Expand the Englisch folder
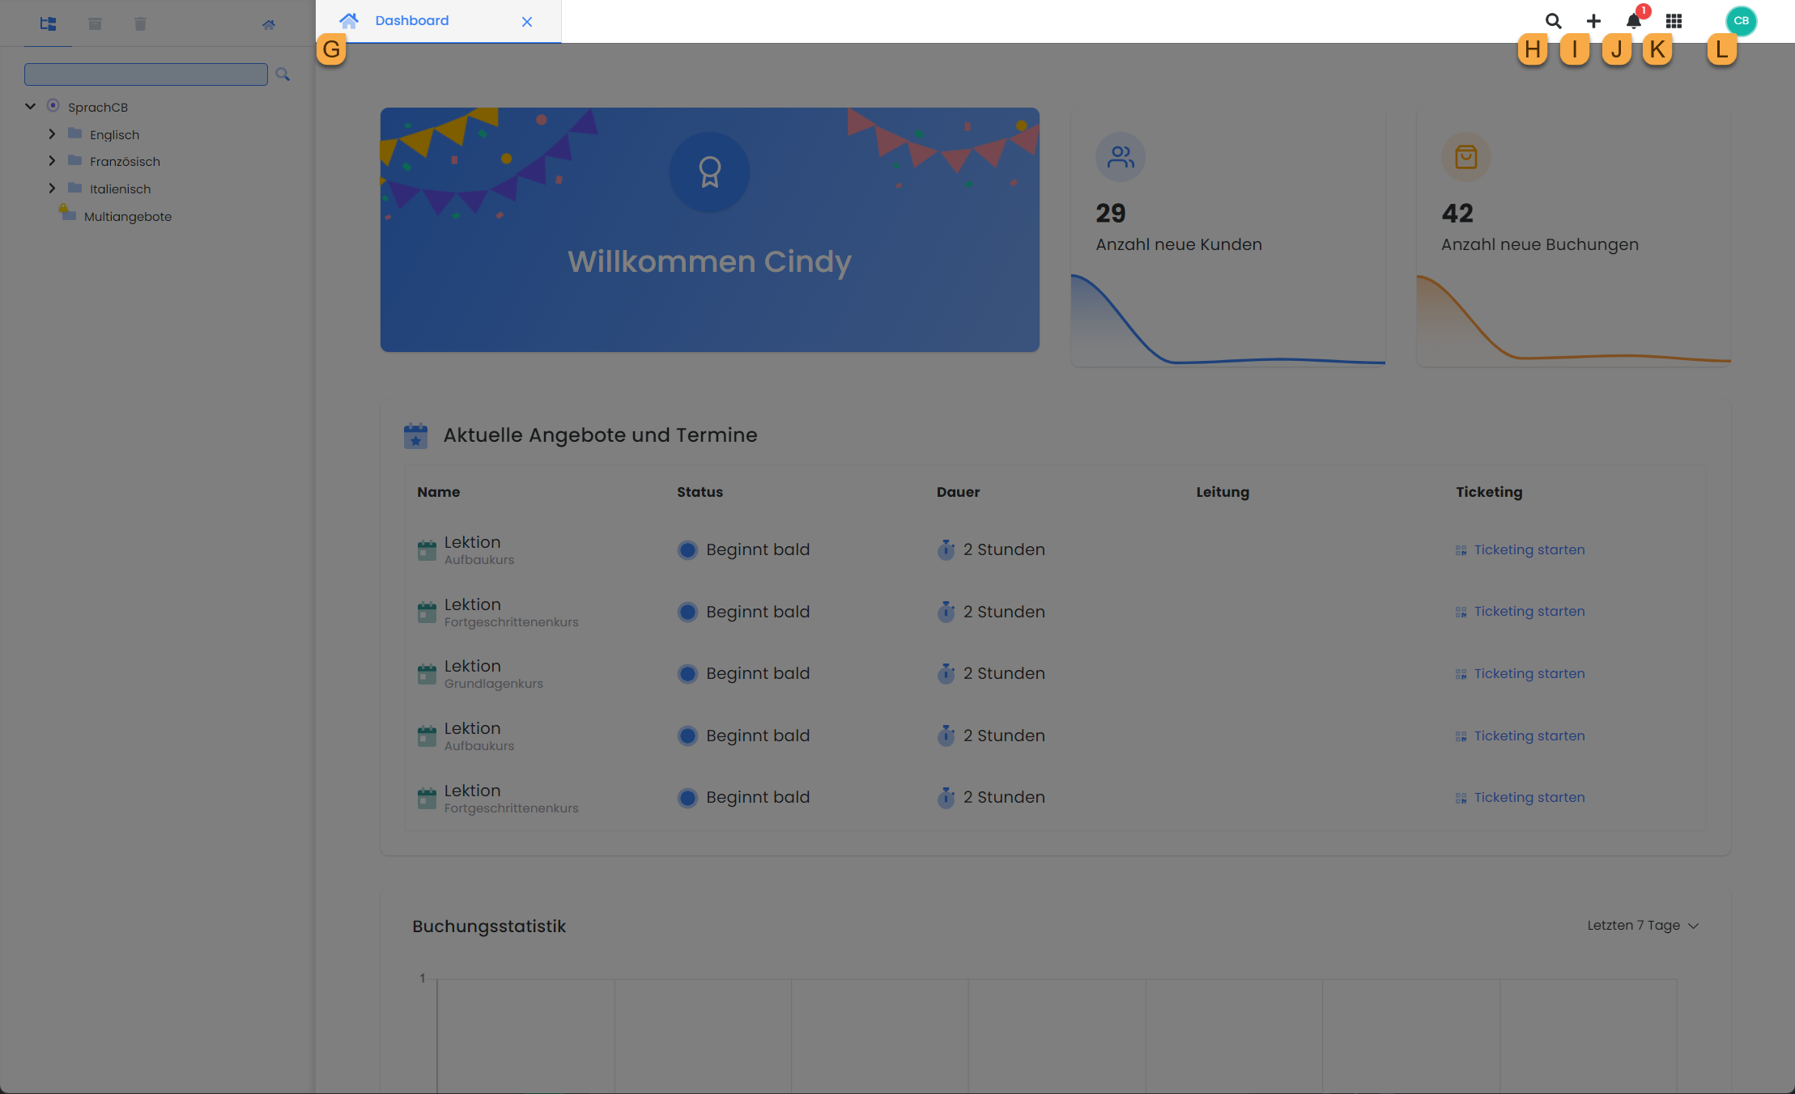The image size is (1795, 1094). click(x=52, y=134)
